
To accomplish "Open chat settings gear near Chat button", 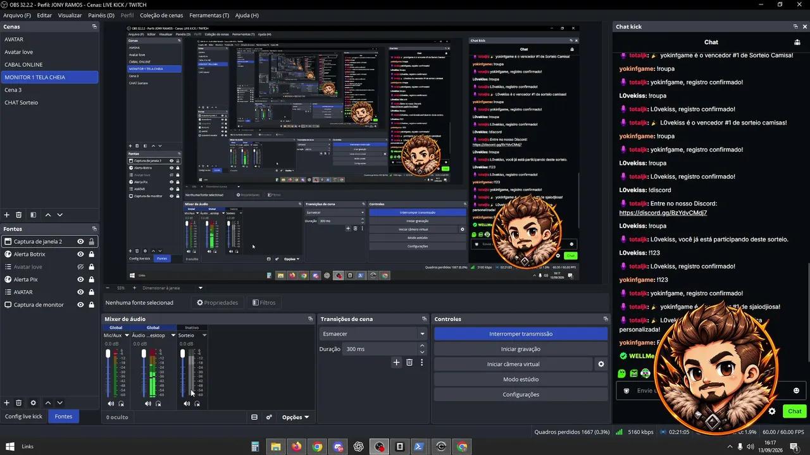I will [772, 411].
